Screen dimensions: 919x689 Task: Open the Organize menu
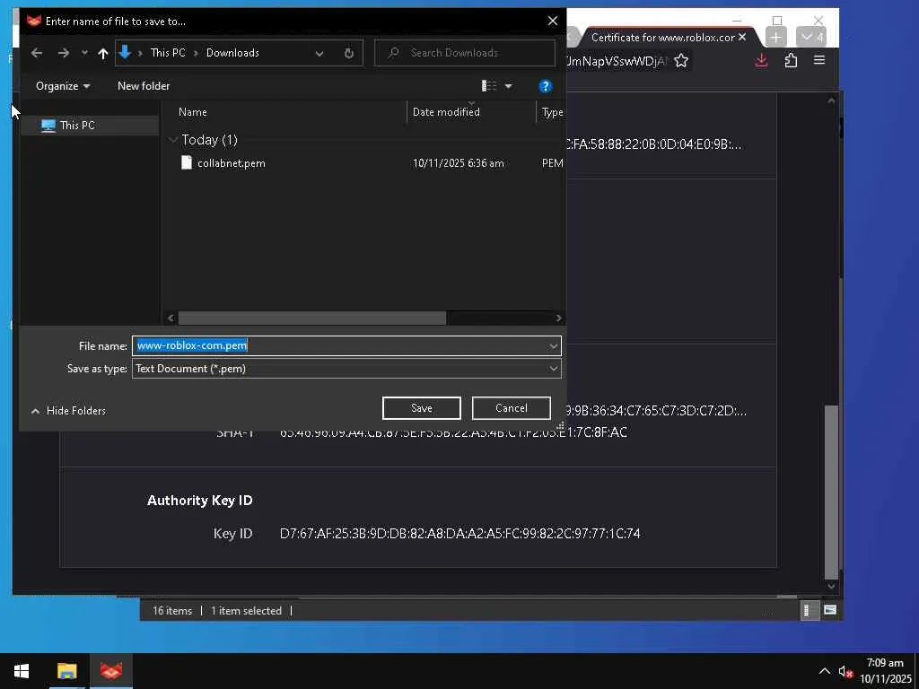point(63,86)
